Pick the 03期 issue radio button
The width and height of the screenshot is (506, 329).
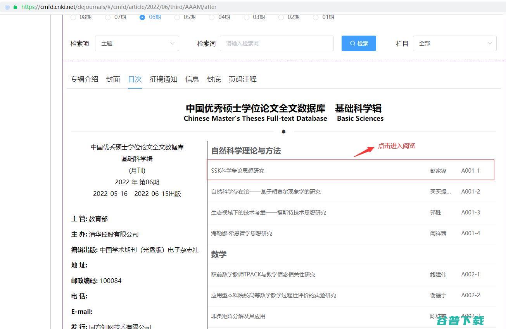click(247, 17)
